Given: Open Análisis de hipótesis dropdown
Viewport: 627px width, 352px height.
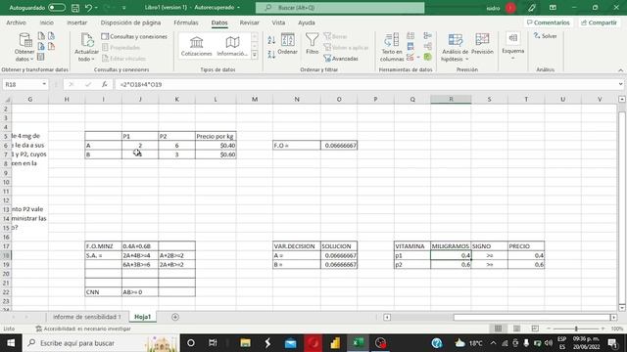Looking at the screenshot, I should click(455, 47).
